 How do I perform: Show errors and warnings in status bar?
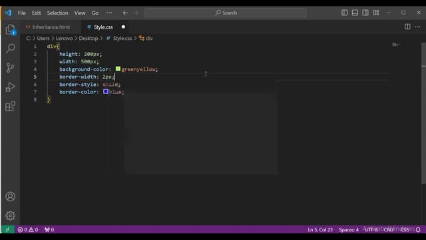[28, 229]
